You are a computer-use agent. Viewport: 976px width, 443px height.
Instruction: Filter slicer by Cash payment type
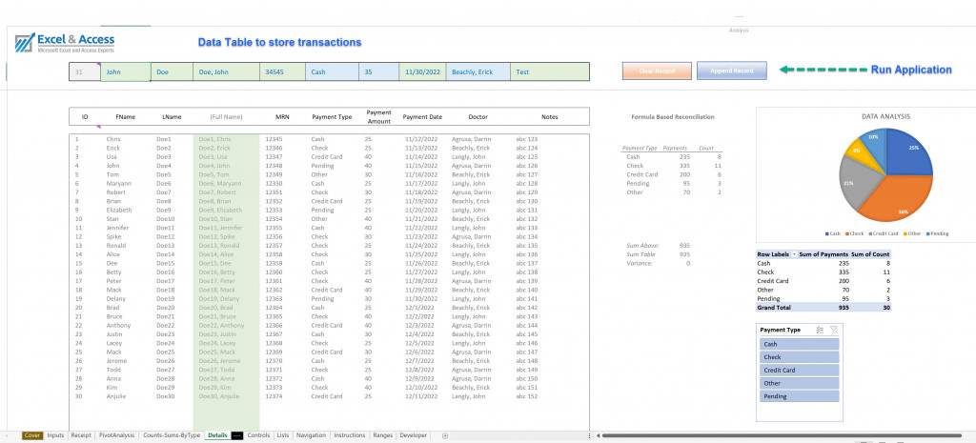(x=800, y=344)
